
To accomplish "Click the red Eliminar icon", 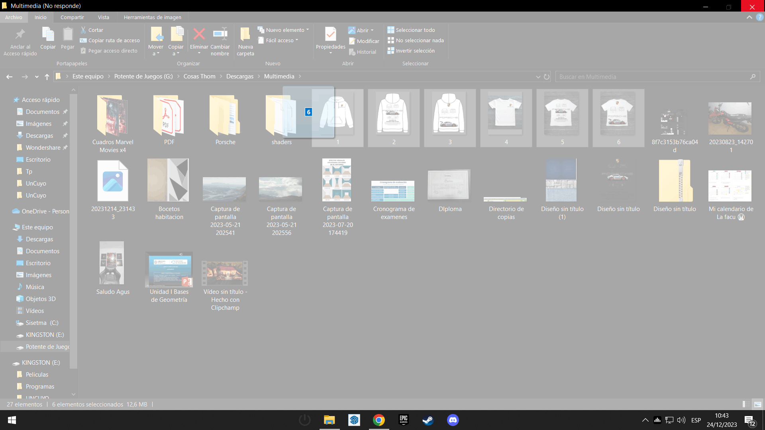I will pos(199,34).
